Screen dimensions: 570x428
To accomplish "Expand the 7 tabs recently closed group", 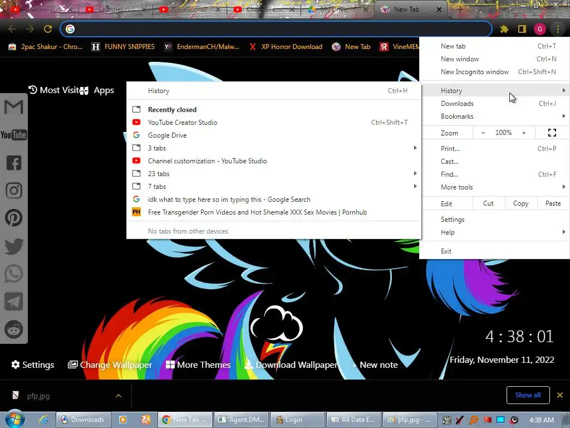I will click(x=274, y=186).
